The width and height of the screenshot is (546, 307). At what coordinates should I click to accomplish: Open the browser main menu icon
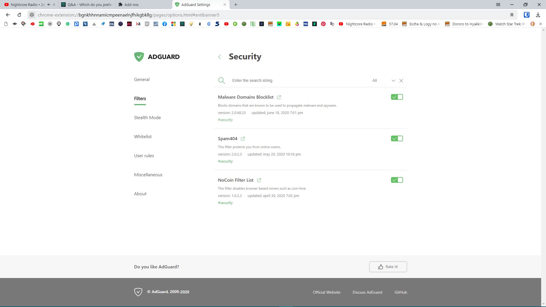click(x=498, y=5)
